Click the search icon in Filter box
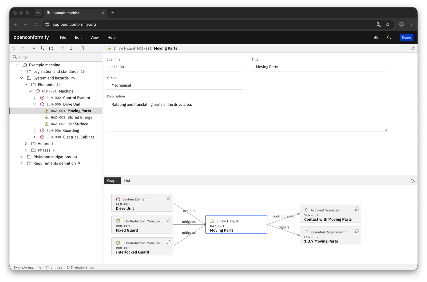427x282 pixels. click(x=15, y=57)
